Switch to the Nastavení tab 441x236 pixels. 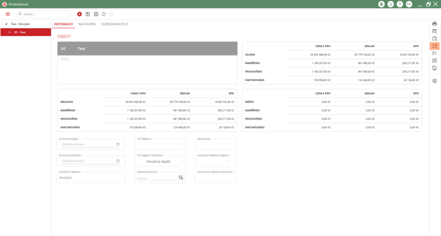coord(87,24)
